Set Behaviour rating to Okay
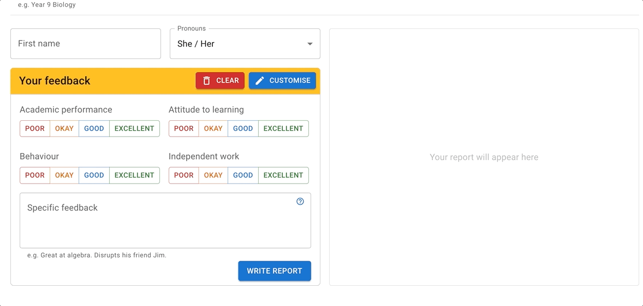Viewport: 643px width, 306px height. [x=64, y=175]
